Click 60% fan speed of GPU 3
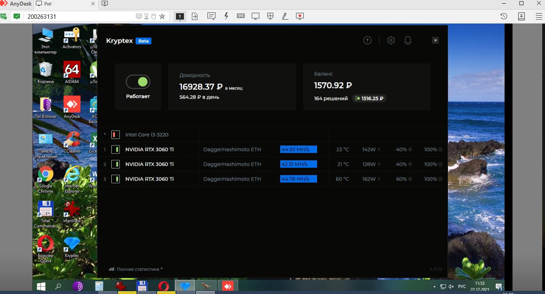 coord(401,179)
